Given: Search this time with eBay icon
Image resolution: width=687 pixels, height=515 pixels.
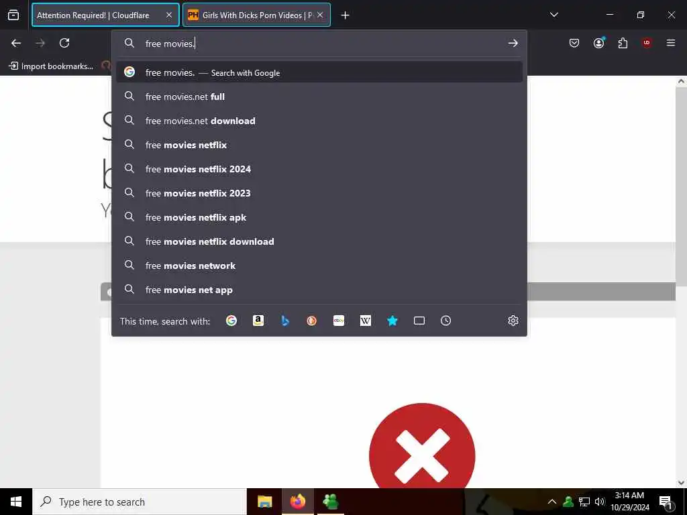Looking at the screenshot, I should point(339,321).
